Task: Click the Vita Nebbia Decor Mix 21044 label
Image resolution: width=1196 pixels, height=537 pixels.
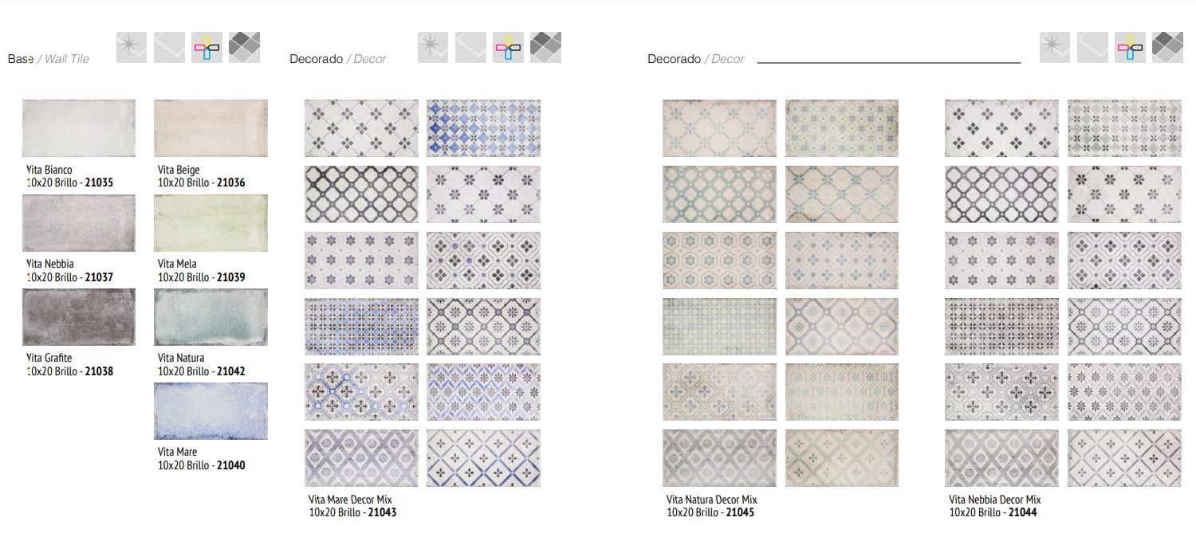Action: pyautogui.click(x=994, y=506)
